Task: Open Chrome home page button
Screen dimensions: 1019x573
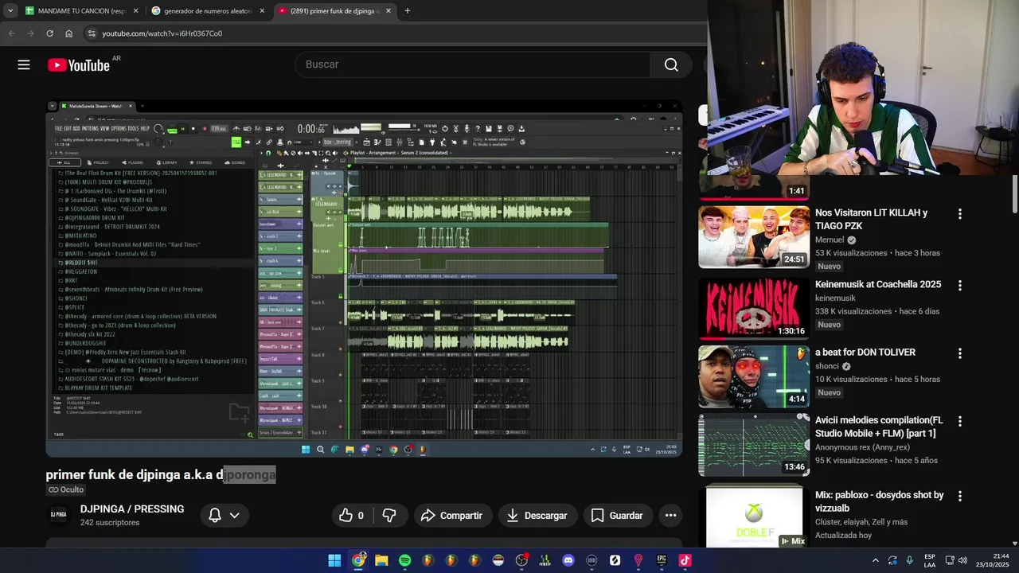Action: coord(68,33)
